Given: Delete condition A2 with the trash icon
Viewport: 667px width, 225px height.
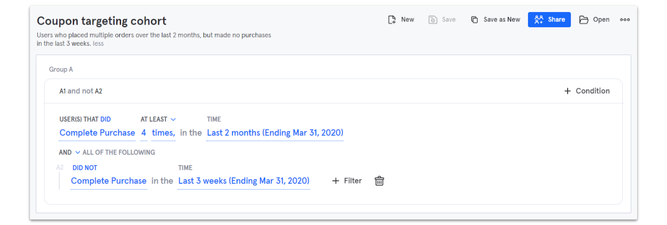Looking at the screenshot, I should pos(379,181).
